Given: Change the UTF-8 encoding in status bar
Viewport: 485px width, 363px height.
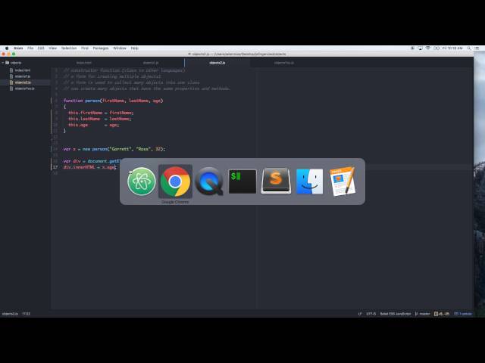Looking at the screenshot, I should 371,314.
